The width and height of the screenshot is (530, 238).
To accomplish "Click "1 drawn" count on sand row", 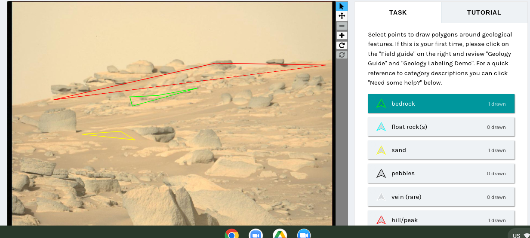I will (497, 150).
